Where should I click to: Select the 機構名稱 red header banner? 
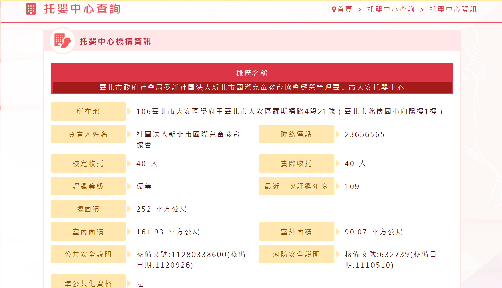[252, 73]
